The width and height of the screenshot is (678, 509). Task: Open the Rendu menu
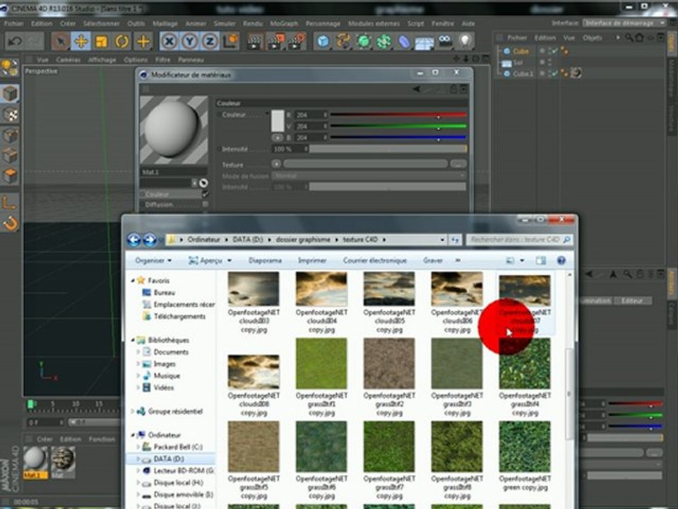click(253, 23)
